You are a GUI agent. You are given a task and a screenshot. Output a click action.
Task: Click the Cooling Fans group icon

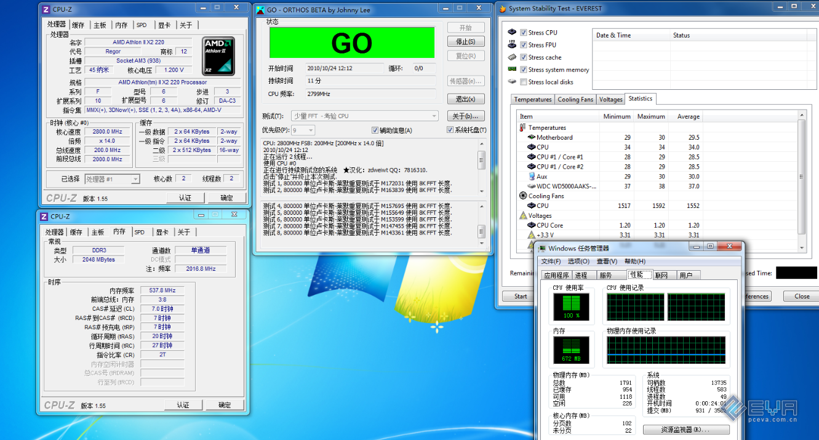click(x=523, y=196)
